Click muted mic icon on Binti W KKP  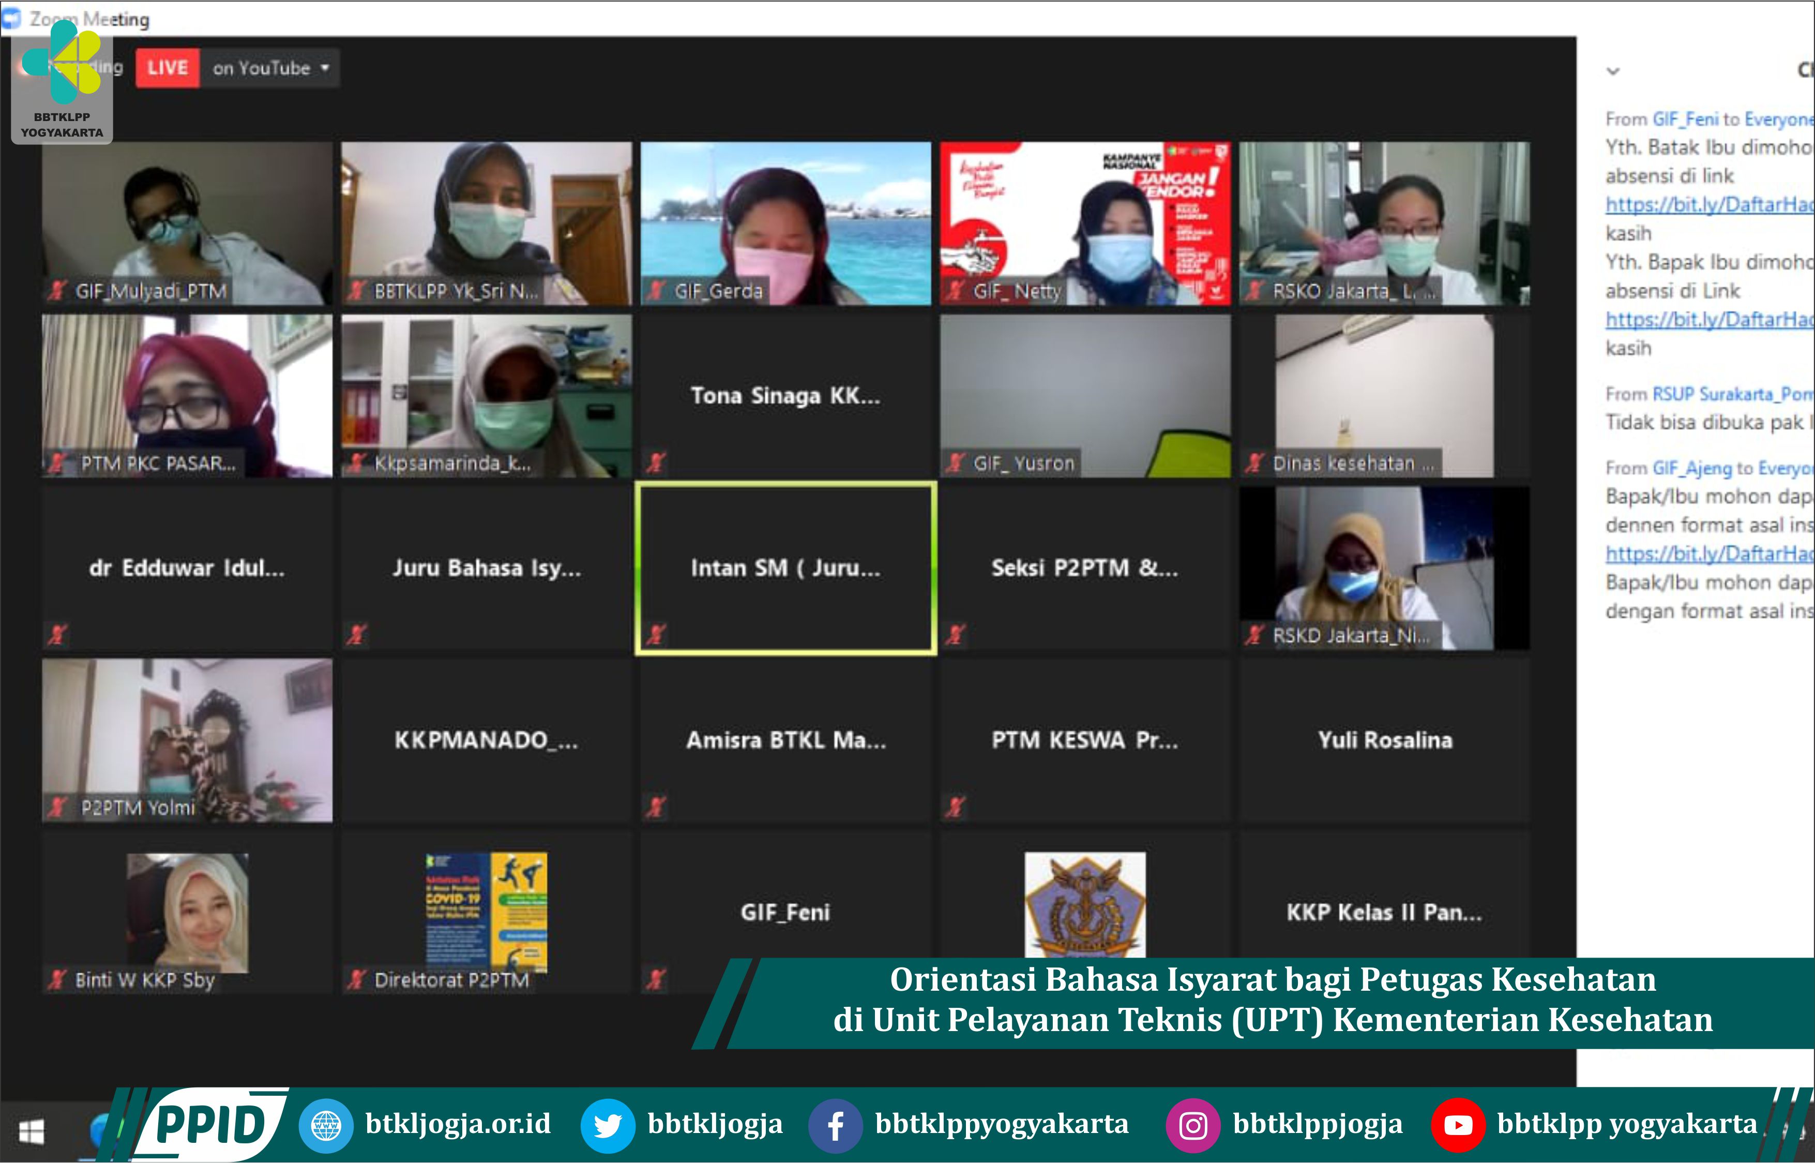[x=57, y=979]
